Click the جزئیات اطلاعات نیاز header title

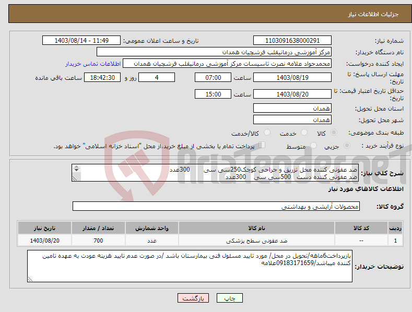point(373,14)
